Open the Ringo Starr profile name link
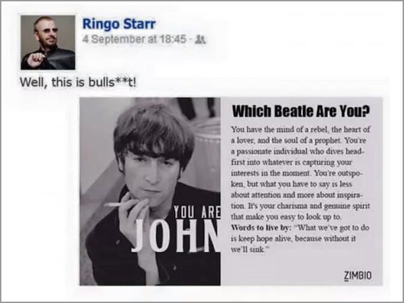 119,24
